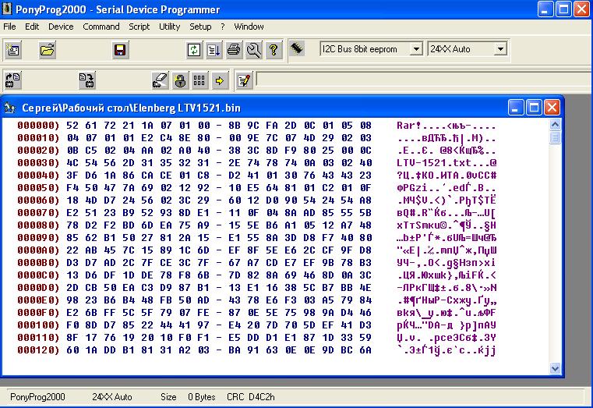Click the security bits padlock icon

point(180,80)
